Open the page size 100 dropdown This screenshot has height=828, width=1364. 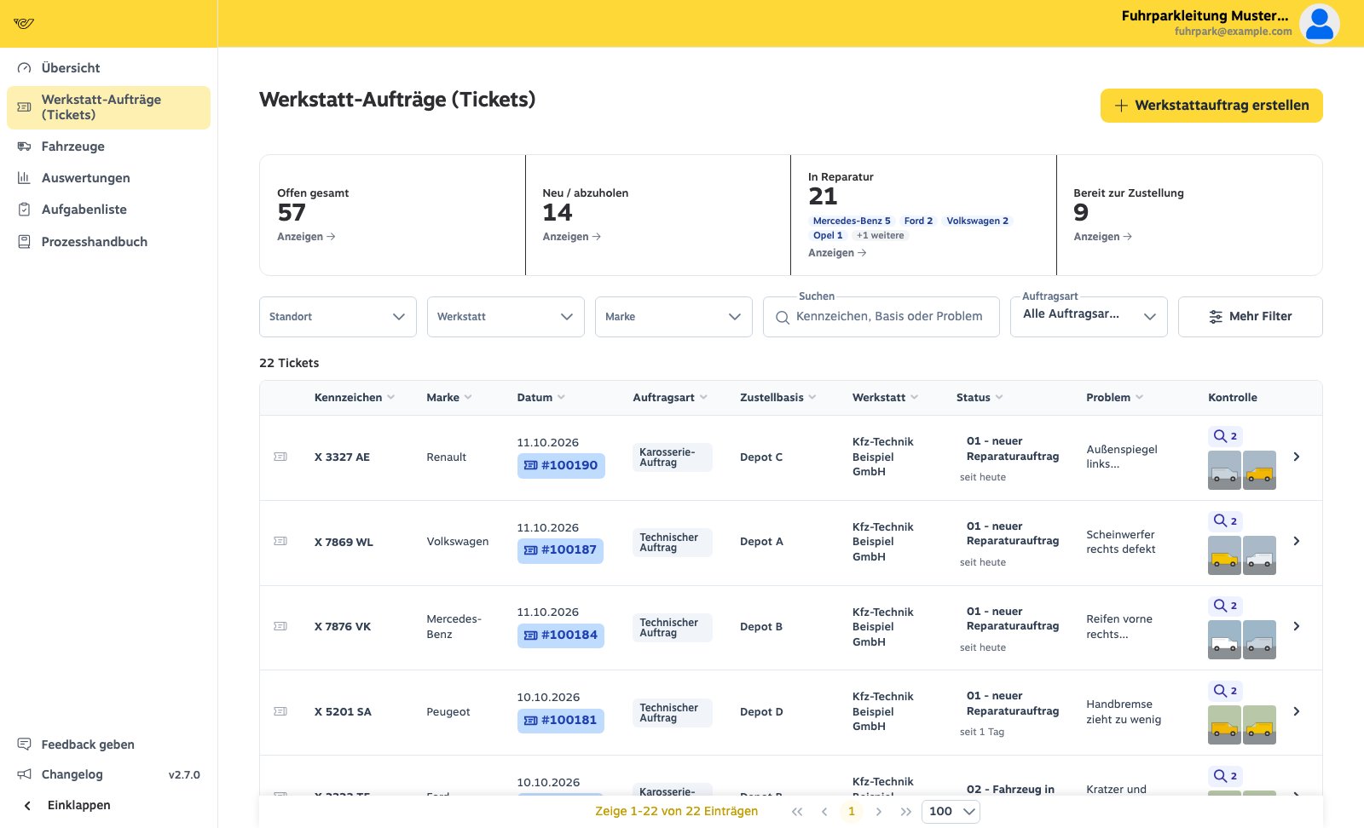pos(951,812)
